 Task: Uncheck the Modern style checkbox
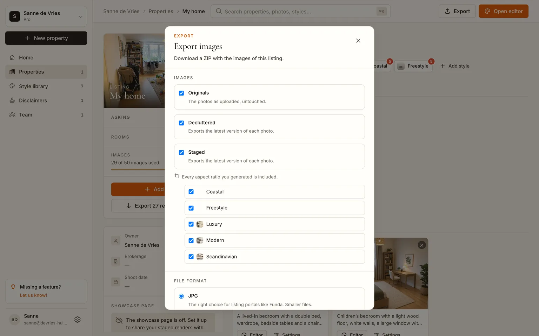point(191,240)
